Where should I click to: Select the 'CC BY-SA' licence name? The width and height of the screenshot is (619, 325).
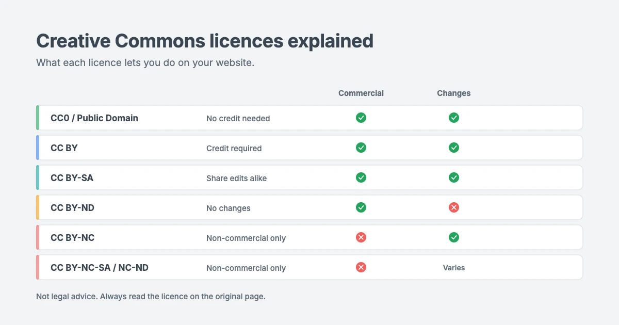click(72, 178)
